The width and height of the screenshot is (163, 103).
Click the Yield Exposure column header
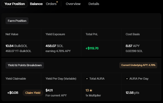(x=55, y=34)
